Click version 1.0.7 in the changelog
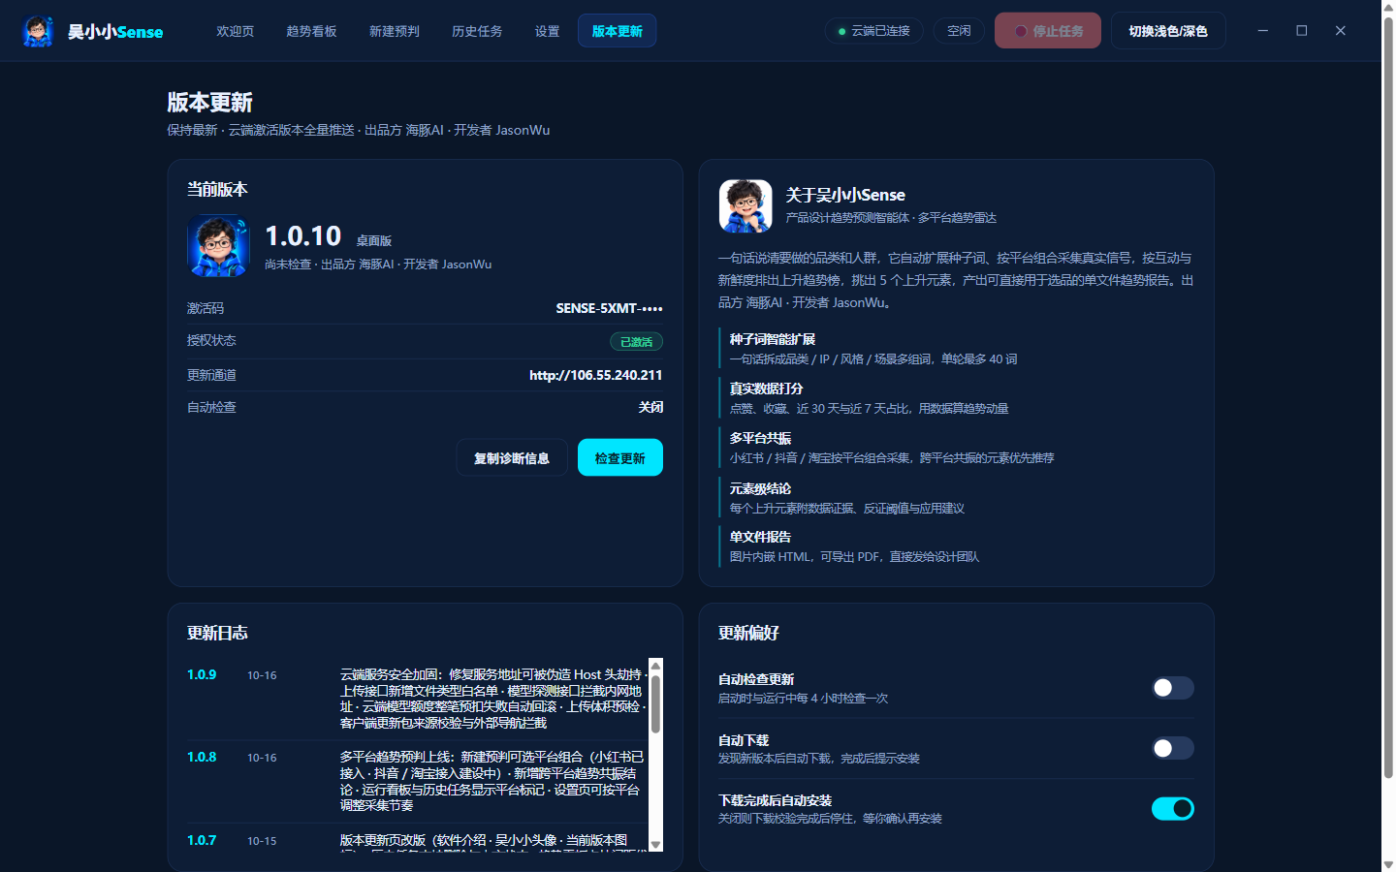The height and width of the screenshot is (872, 1396). coord(202,840)
